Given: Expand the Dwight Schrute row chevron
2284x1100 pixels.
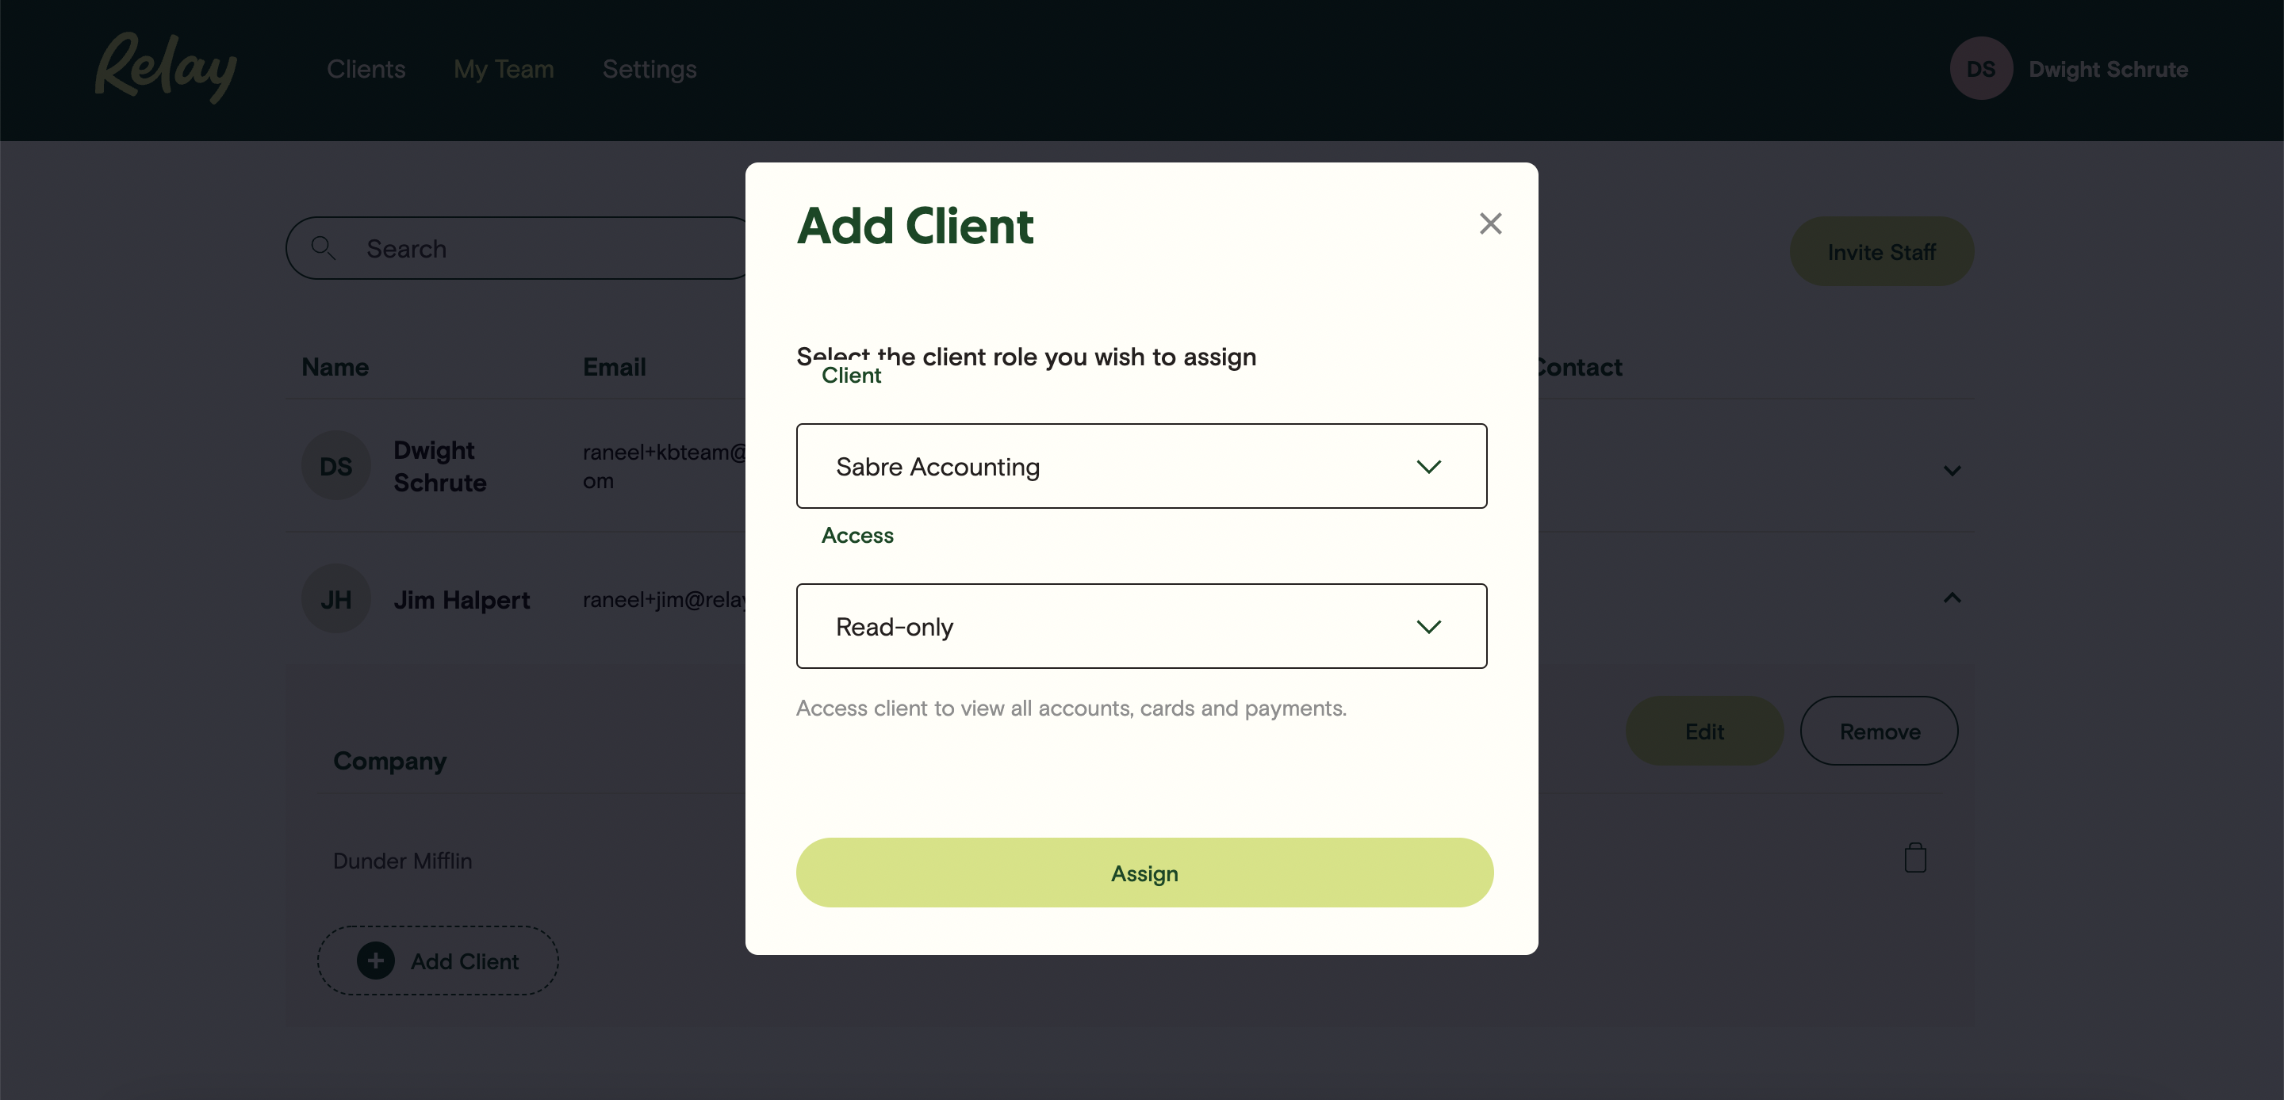Looking at the screenshot, I should pos(1952,470).
